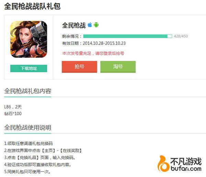206x177 pixels.
Task: Click the 有效日期 validity date text
Action: 94,43
